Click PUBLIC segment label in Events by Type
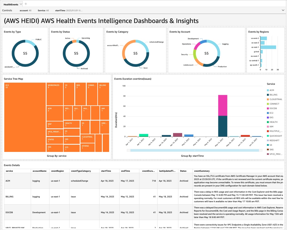 click(x=39, y=40)
